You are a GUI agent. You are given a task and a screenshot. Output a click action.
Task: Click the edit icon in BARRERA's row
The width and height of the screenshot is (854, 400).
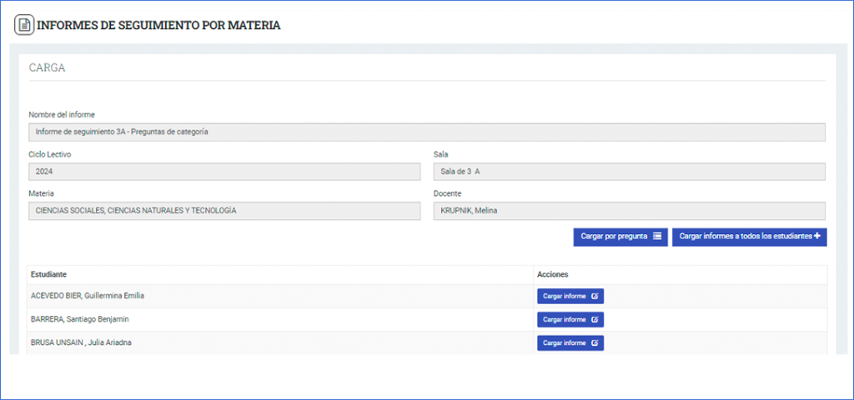[595, 319]
